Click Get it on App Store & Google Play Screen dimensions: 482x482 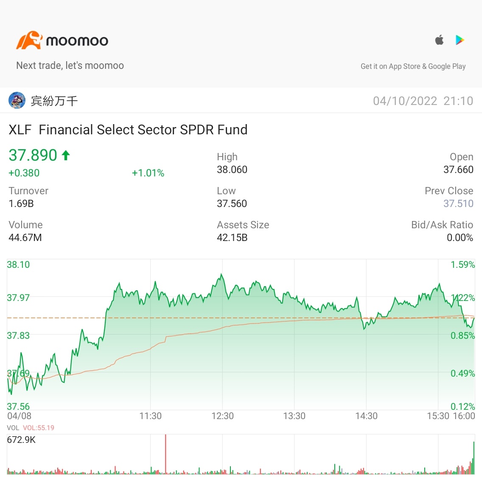click(413, 66)
